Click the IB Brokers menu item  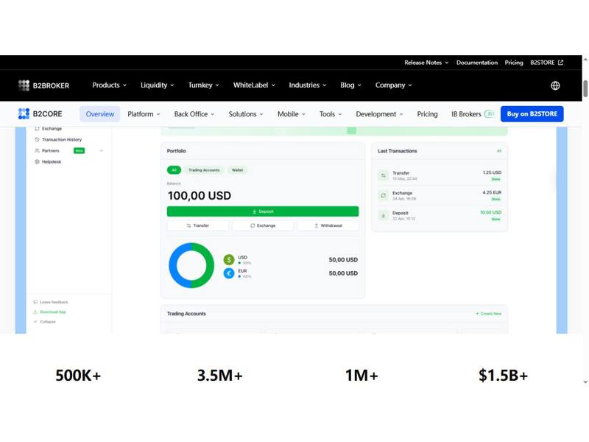(466, 114)
